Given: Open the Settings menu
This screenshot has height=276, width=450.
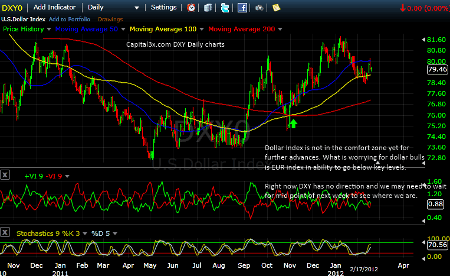Looking at the screenshot, I should pos(163,8).
